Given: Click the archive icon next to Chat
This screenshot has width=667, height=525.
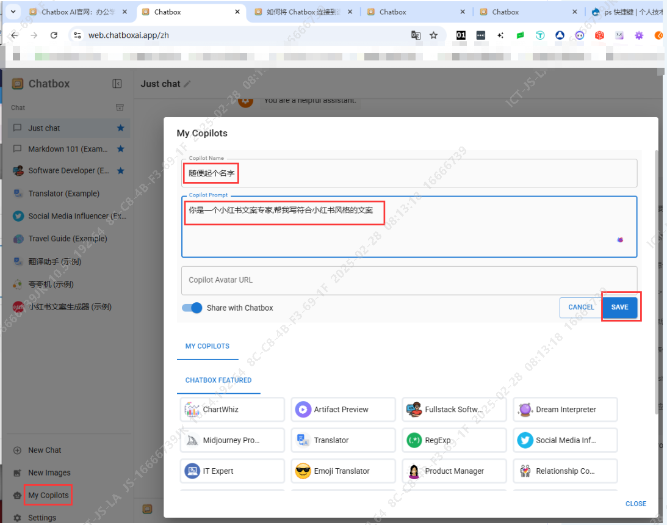Looking at the screenshot, I should [120, 107].
